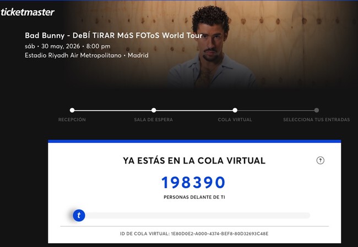Click the RECEPCIÓN step label
358x247 pixels.
click(72, 120)
